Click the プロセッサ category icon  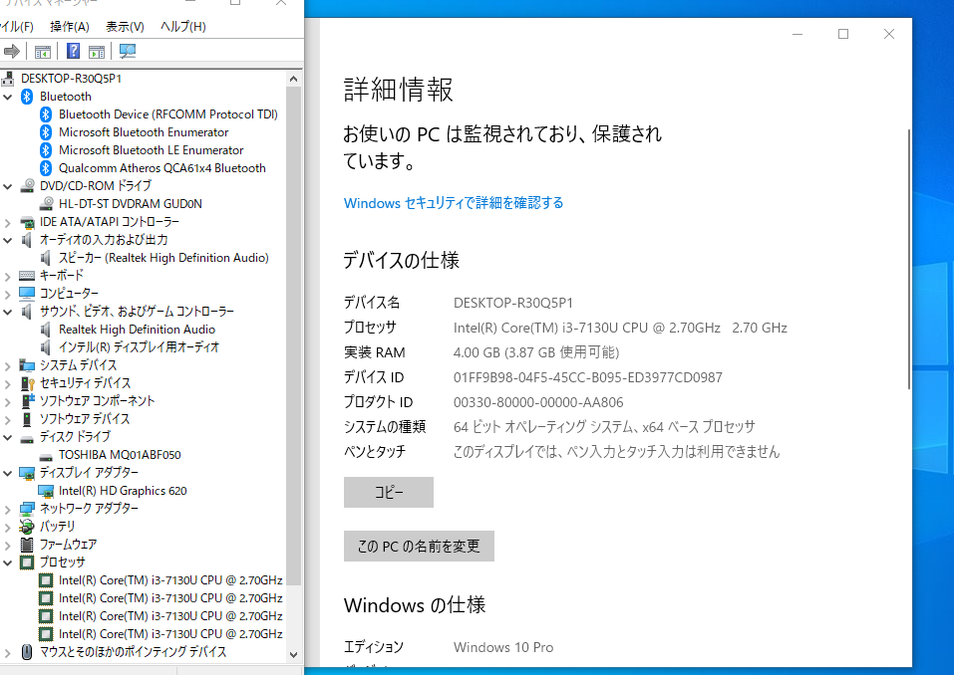point(27,562)
